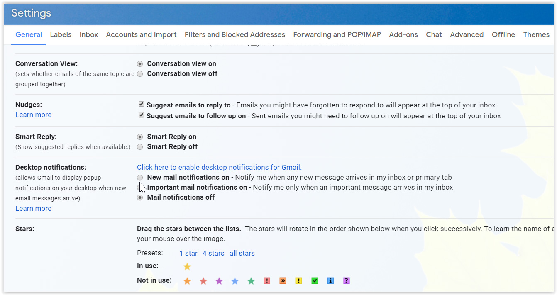Select Conversation view off
557x295 pixels.
tap(140, 74)
